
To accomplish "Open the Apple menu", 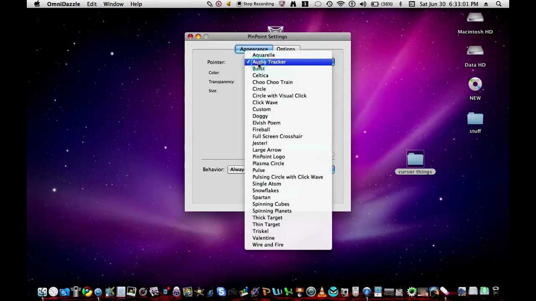I will pyautogui.click(x=37, y=4).
